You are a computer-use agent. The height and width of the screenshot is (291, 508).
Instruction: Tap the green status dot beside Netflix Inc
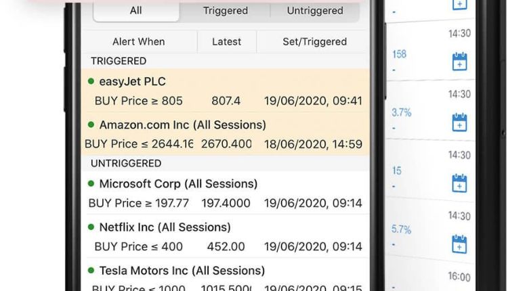(91, 227)
